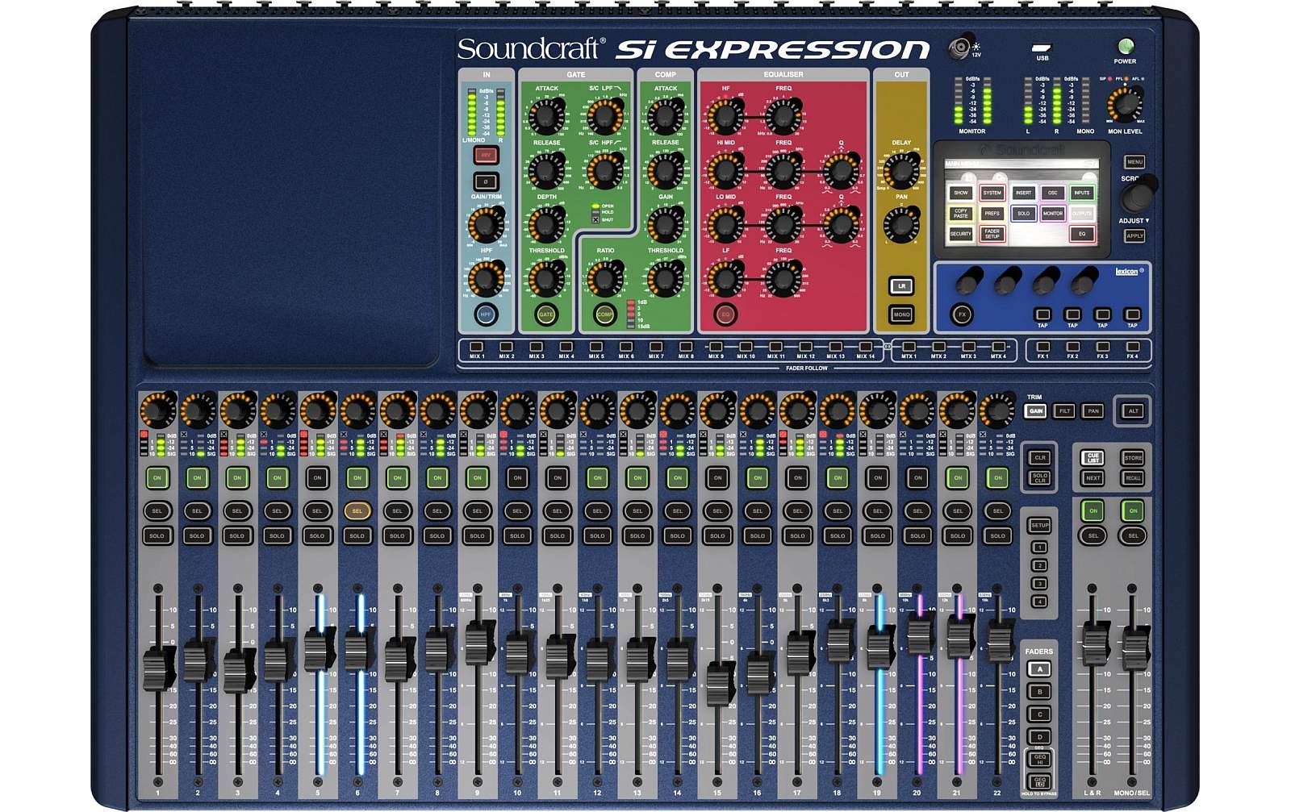This screenshot has width=1291, height=812.
Task: Click the DELAY knob in the OUT section
Action: point(901,172)
